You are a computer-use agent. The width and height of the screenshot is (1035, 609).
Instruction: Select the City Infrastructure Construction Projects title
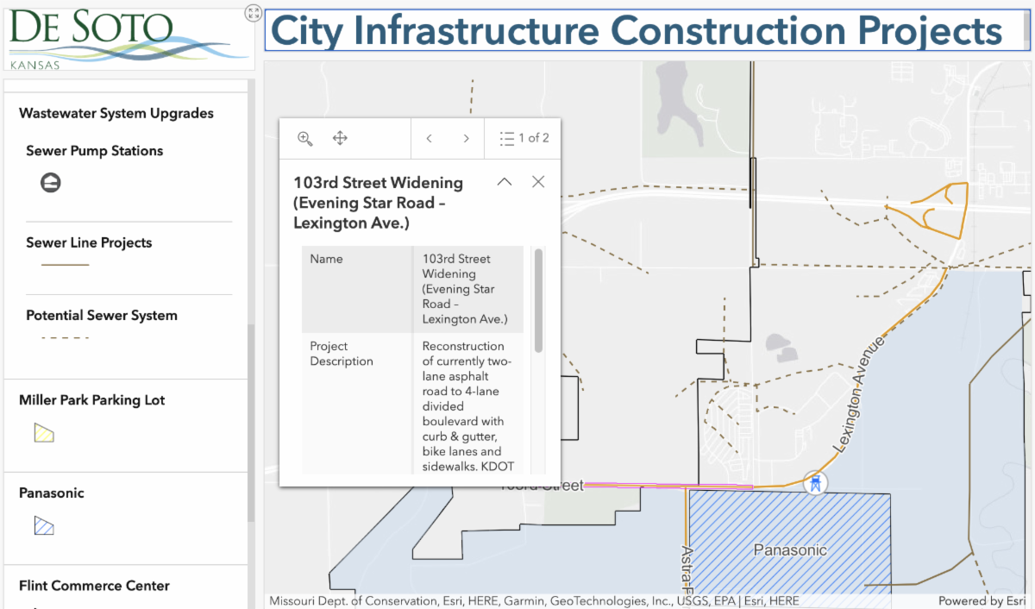click(x=637, y=31)
